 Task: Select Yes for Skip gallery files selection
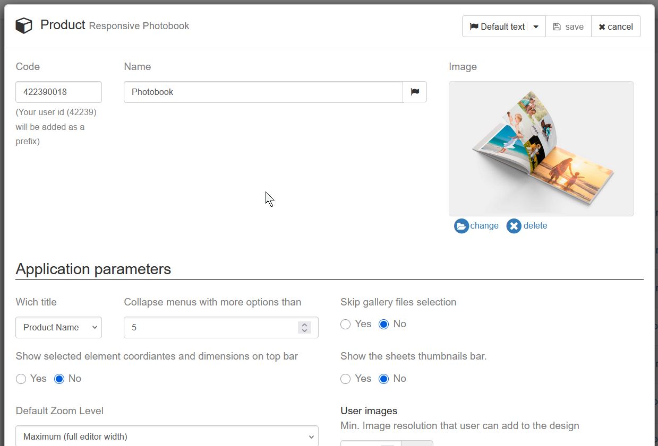(346, 324)
